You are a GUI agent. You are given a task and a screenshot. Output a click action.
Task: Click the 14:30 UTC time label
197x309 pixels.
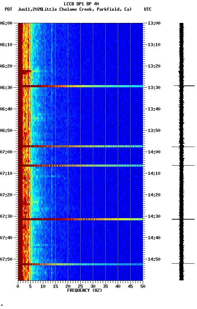coord(154,216)
